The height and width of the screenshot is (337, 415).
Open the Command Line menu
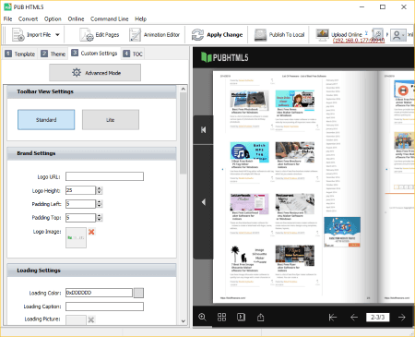[x=110, y=18]
